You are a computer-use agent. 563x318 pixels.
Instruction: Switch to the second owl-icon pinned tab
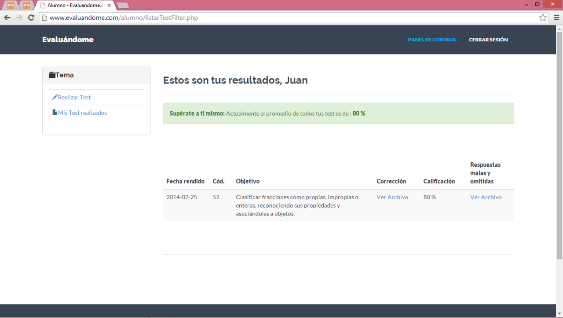click(x=26, y=5)
